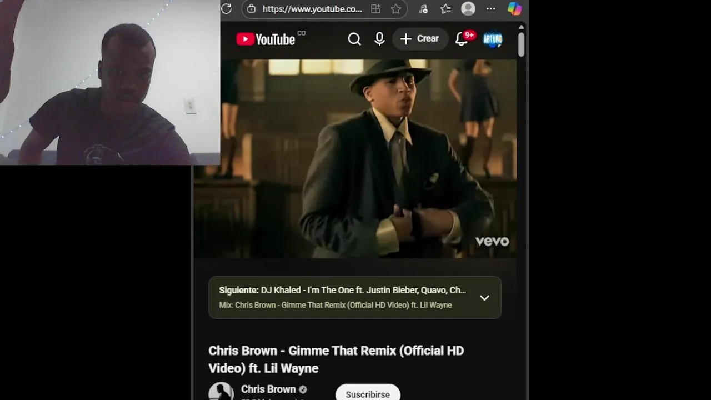
Task: Open the apps grid icon in address bar
Action: click(376, 9)
